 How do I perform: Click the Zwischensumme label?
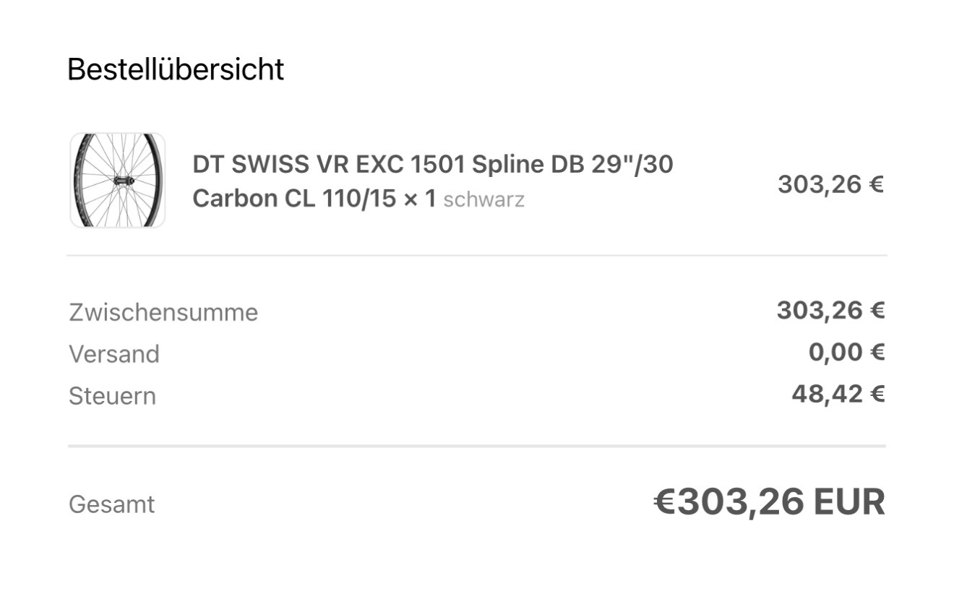click(163, 313)
